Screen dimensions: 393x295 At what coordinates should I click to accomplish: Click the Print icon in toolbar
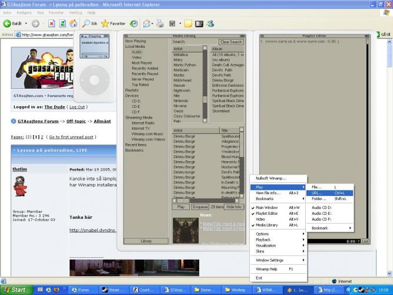(160, 24)
